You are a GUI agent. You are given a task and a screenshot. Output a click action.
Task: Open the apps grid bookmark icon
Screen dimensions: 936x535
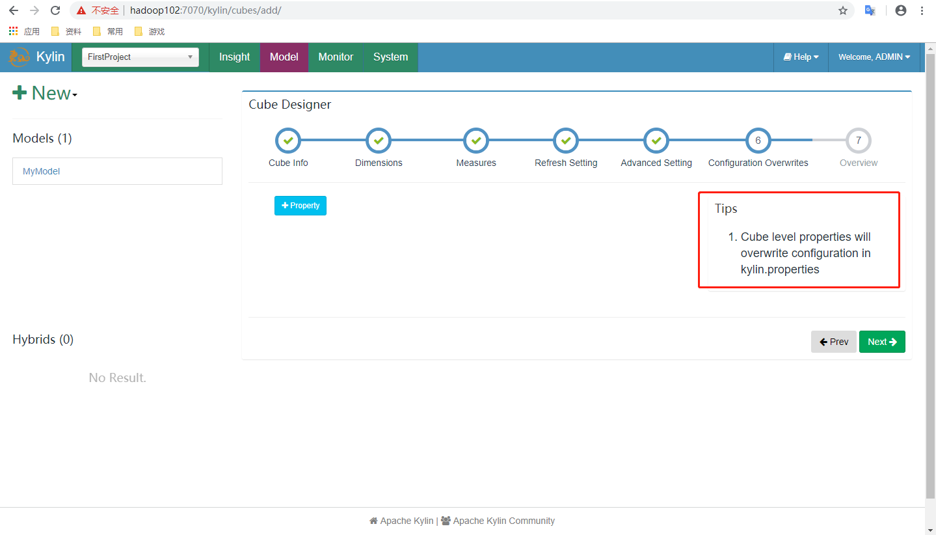13,31
